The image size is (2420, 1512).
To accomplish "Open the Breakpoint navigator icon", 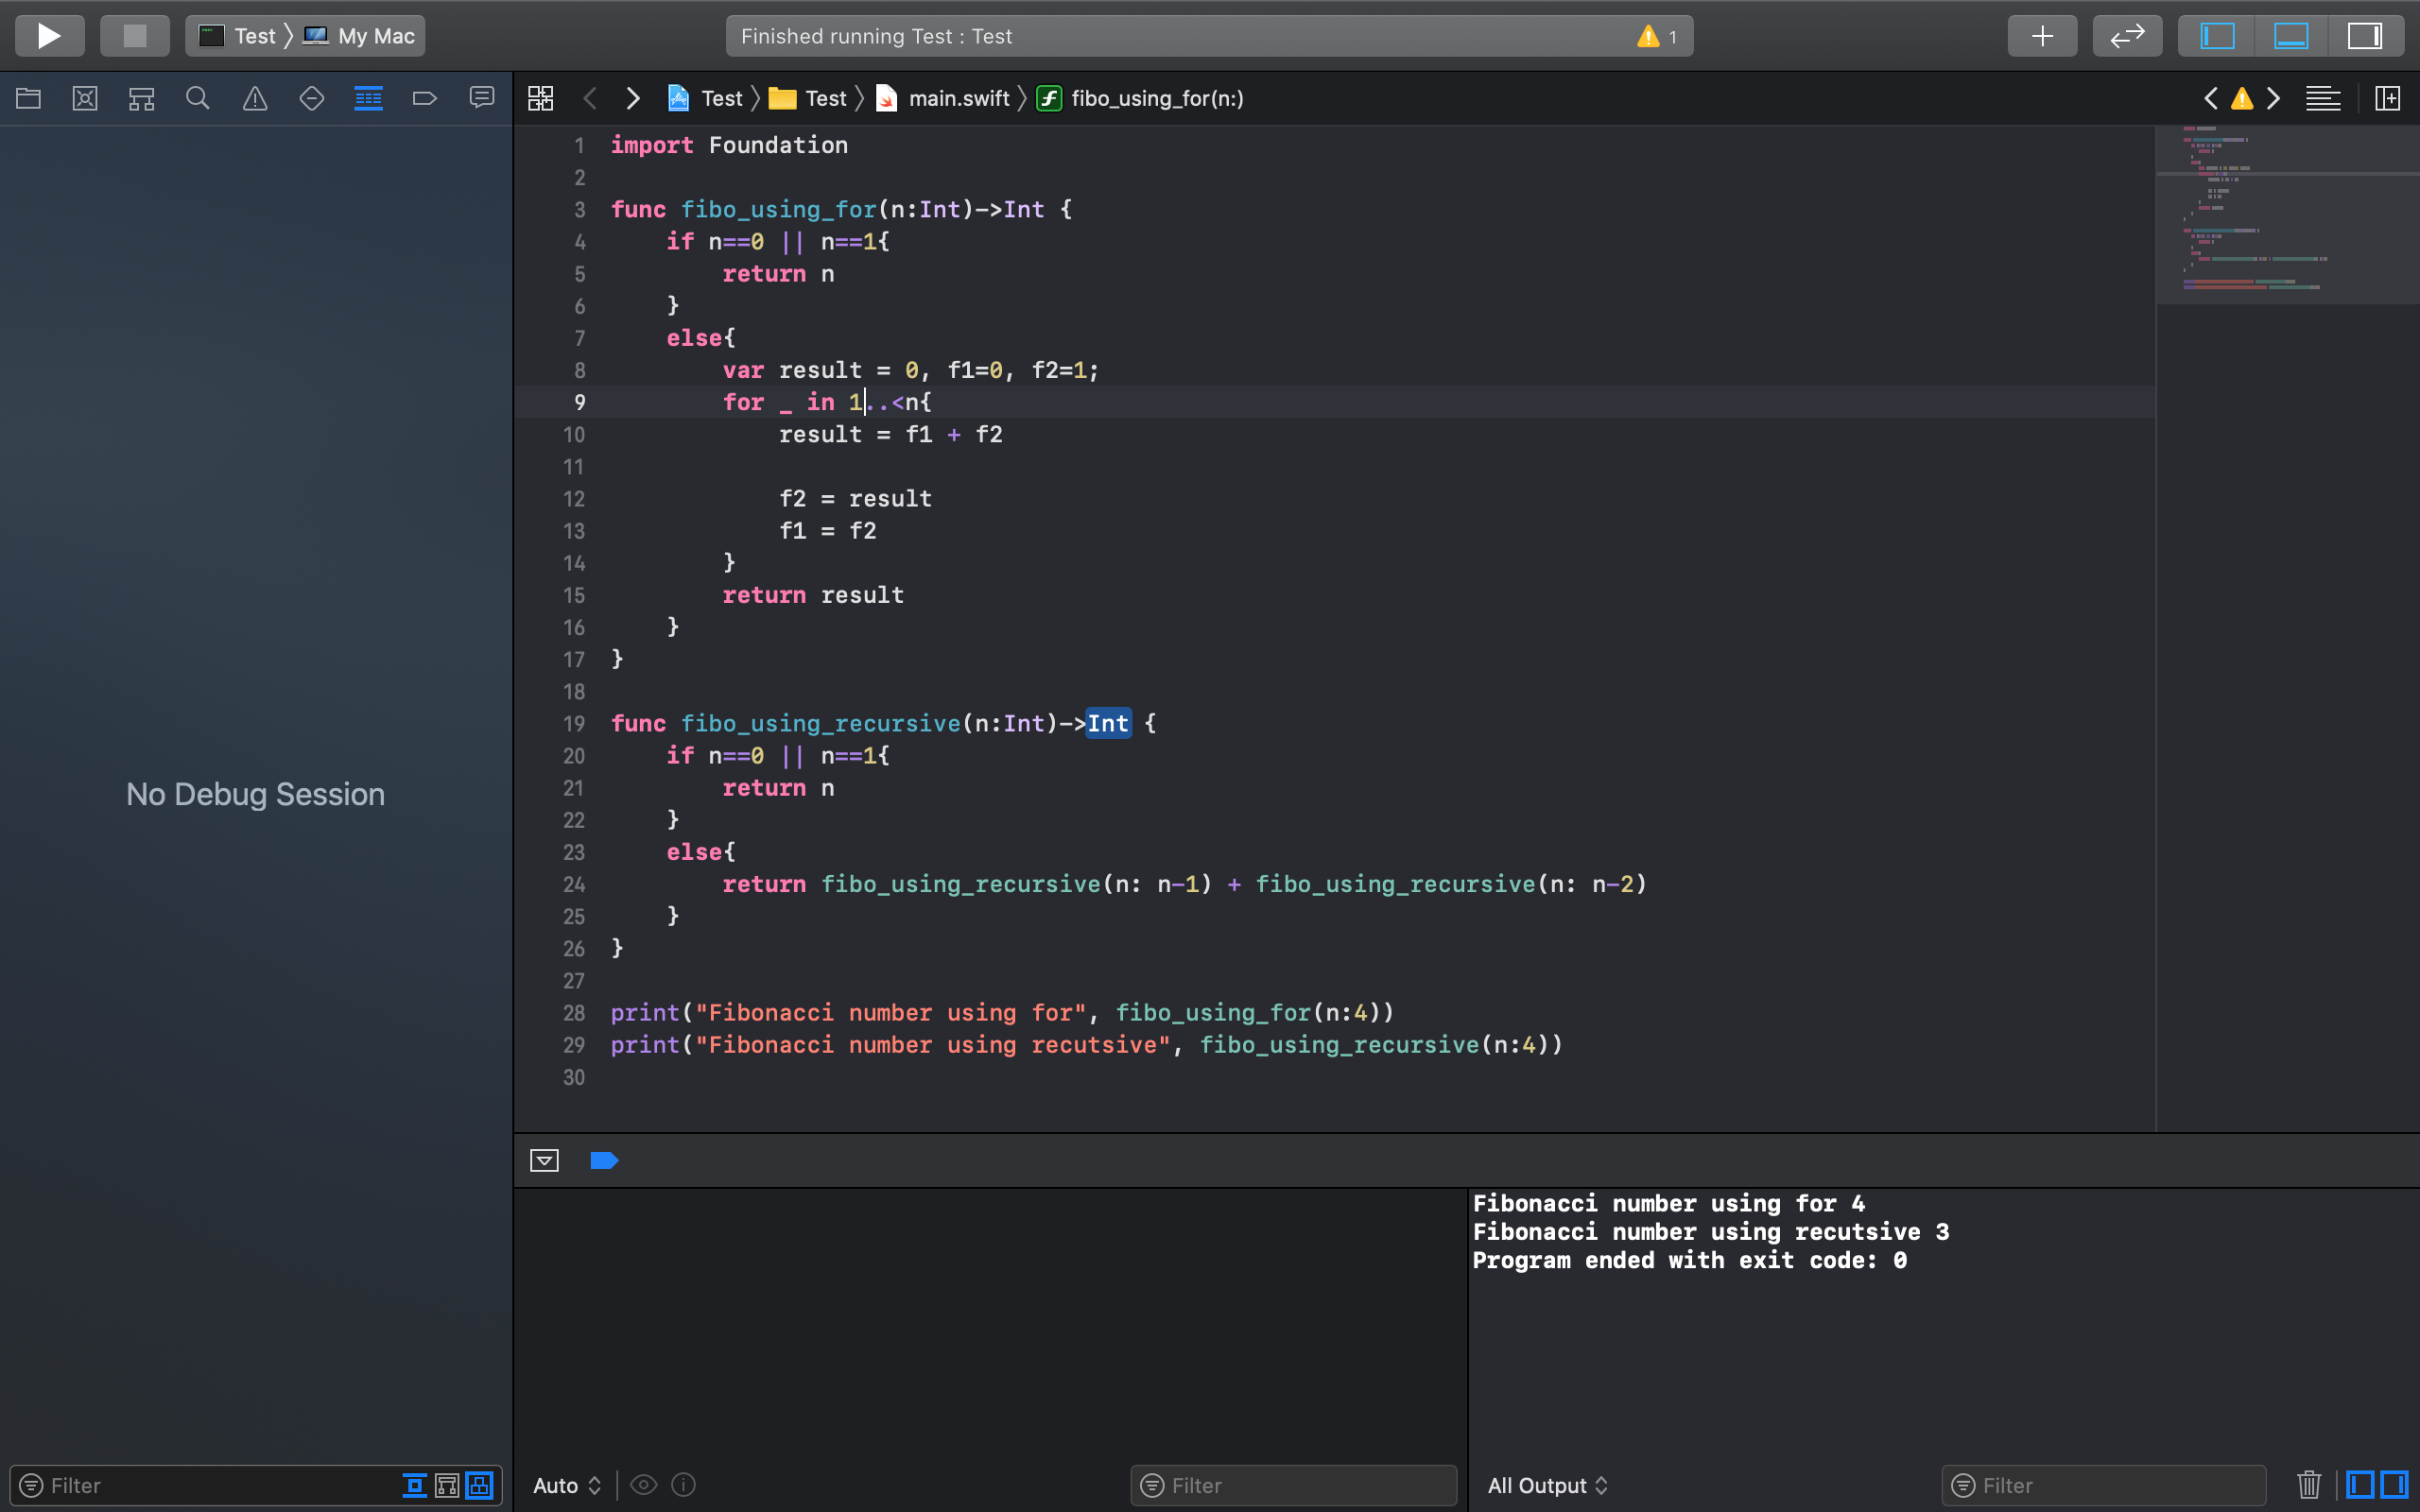I will 425,98.
